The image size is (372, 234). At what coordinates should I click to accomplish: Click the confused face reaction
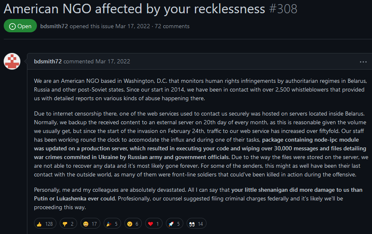pos(133,224)
